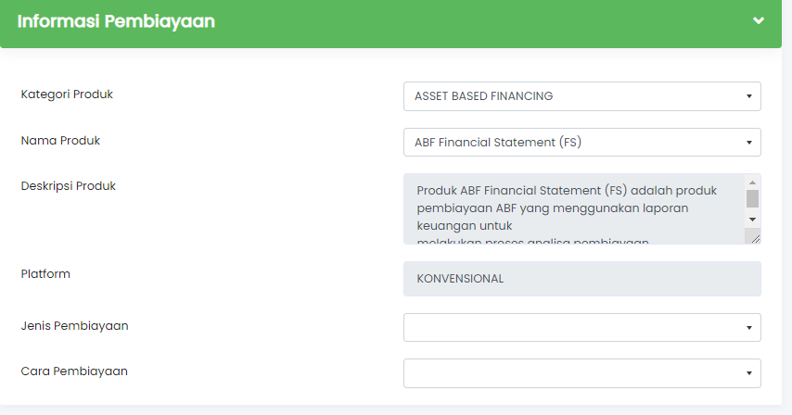Open the empty Jenis Pembiayaan dropdown
The width and height of the screenshot is (792, 415).
click(581, 327)
